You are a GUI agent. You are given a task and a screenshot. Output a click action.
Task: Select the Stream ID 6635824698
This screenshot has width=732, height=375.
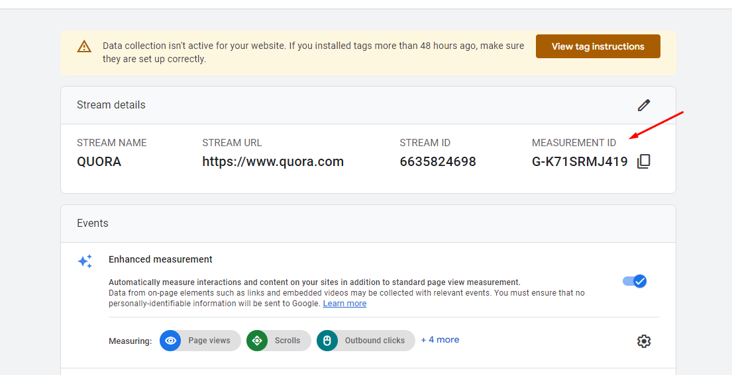[437, 161]
